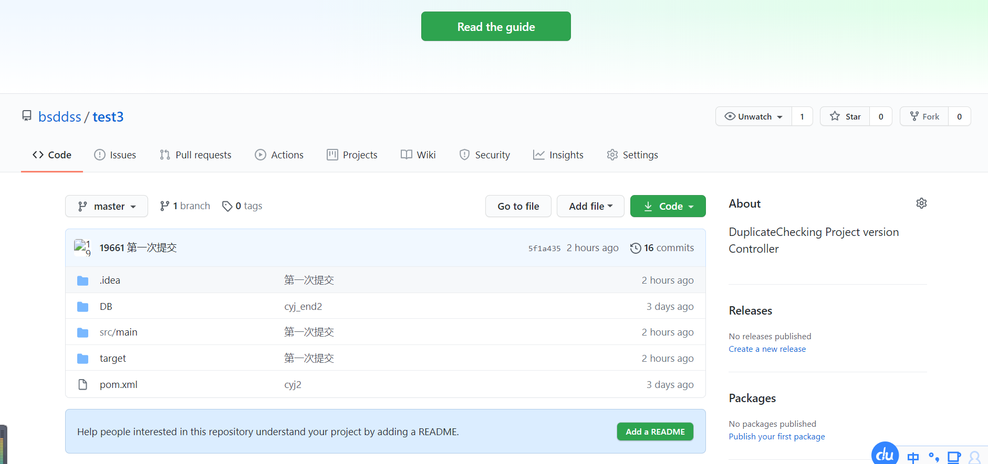Open the target folder
Screen dimensions: 988x464
coord(113,359)
